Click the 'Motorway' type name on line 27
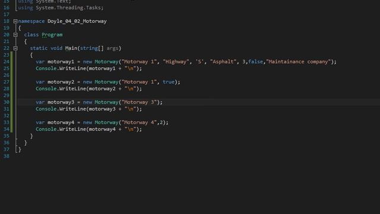Screen dimensions: 380x214 coord(106,82)
